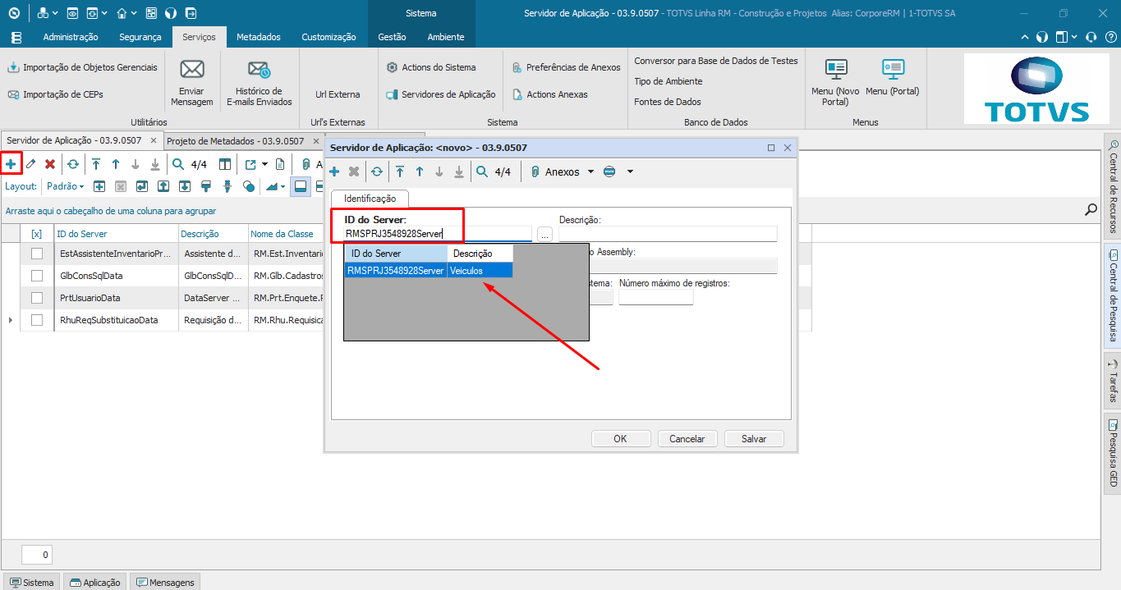Click previous record arrow in dialog toolbar
The image size is (1121, 590).
420,172
